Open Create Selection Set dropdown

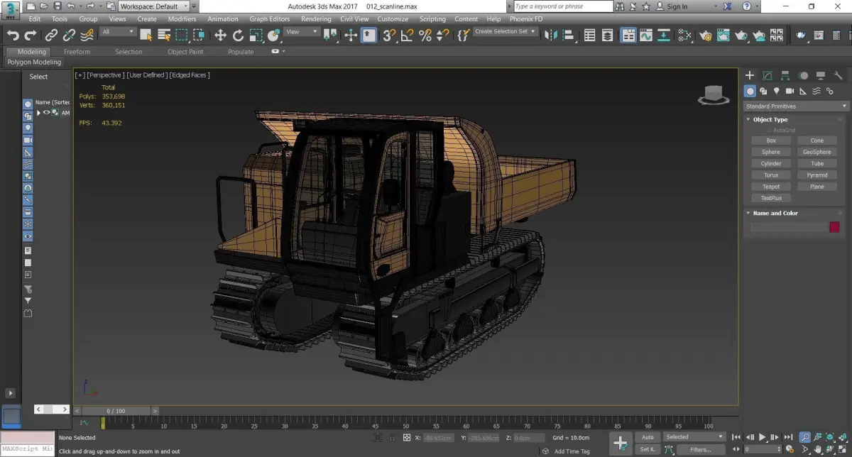(505, 32)
